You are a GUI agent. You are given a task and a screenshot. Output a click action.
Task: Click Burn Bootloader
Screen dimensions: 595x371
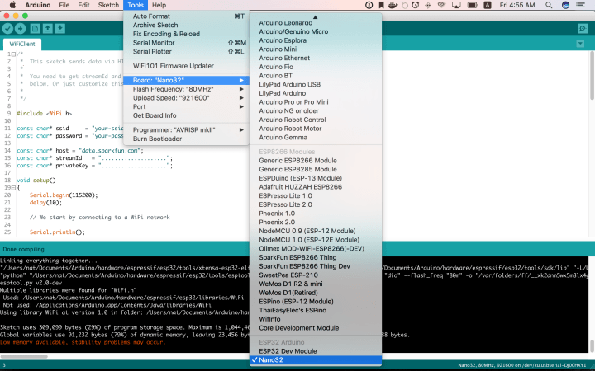186,139
